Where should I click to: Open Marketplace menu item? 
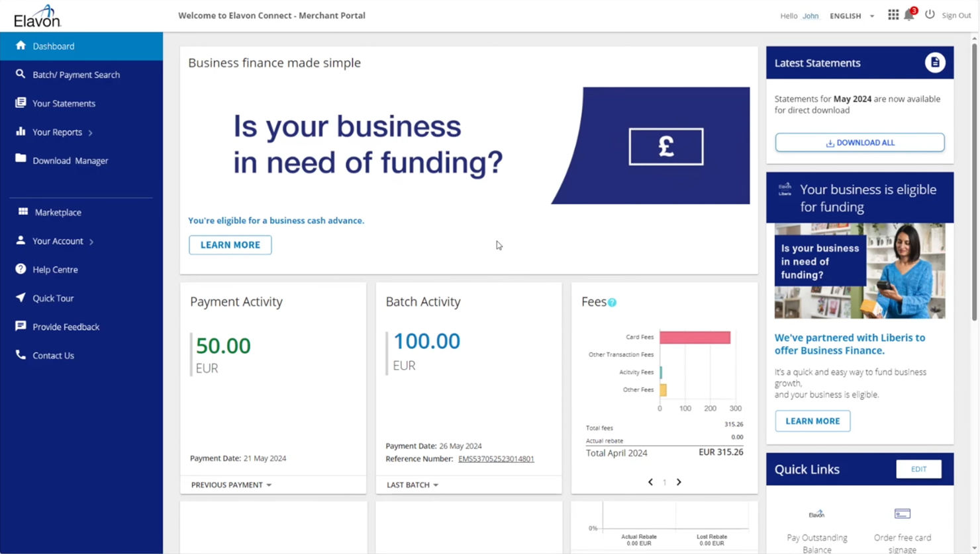coord(81,212)
